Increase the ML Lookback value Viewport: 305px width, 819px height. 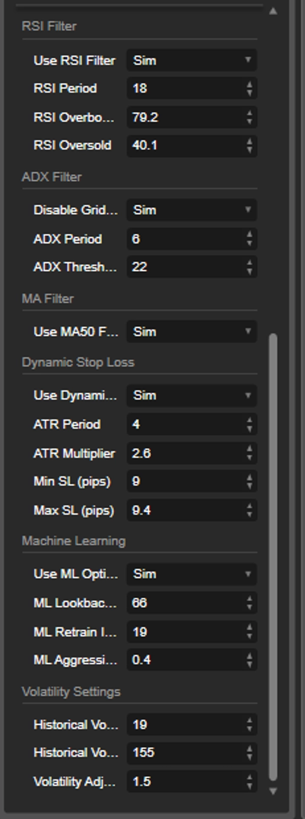tap(249, 599)
